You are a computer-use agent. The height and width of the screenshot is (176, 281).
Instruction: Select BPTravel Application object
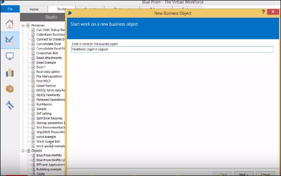(50, 165)
